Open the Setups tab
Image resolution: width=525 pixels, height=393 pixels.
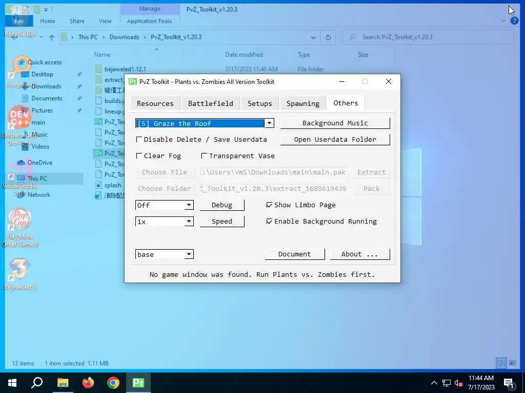click(259, 103)
